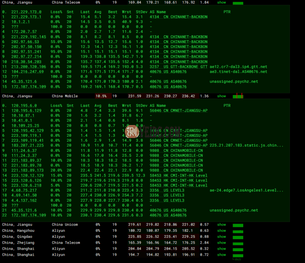
Task: Click the green latency bar for Hangzhou Aliyun
Action: 238,231
